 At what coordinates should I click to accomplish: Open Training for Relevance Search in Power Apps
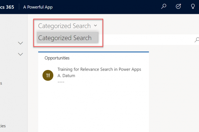(x=99, y=69)
